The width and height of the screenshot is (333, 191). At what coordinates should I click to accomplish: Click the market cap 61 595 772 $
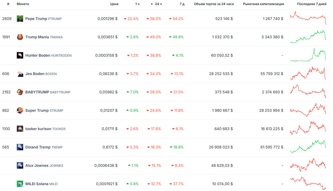(272, 147)
